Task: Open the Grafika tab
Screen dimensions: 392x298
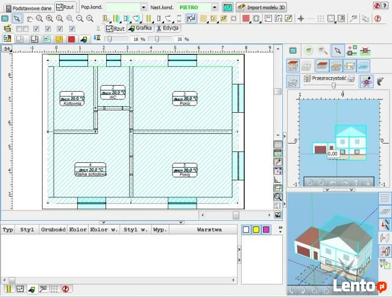Action: [140, 28]
